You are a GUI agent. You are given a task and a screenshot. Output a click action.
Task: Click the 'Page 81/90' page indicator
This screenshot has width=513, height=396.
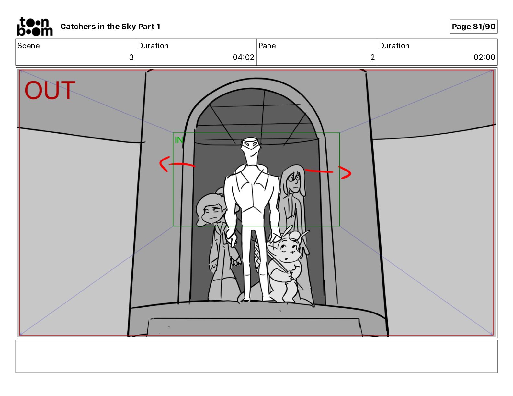pyautogui.click(x=473, y=27)
